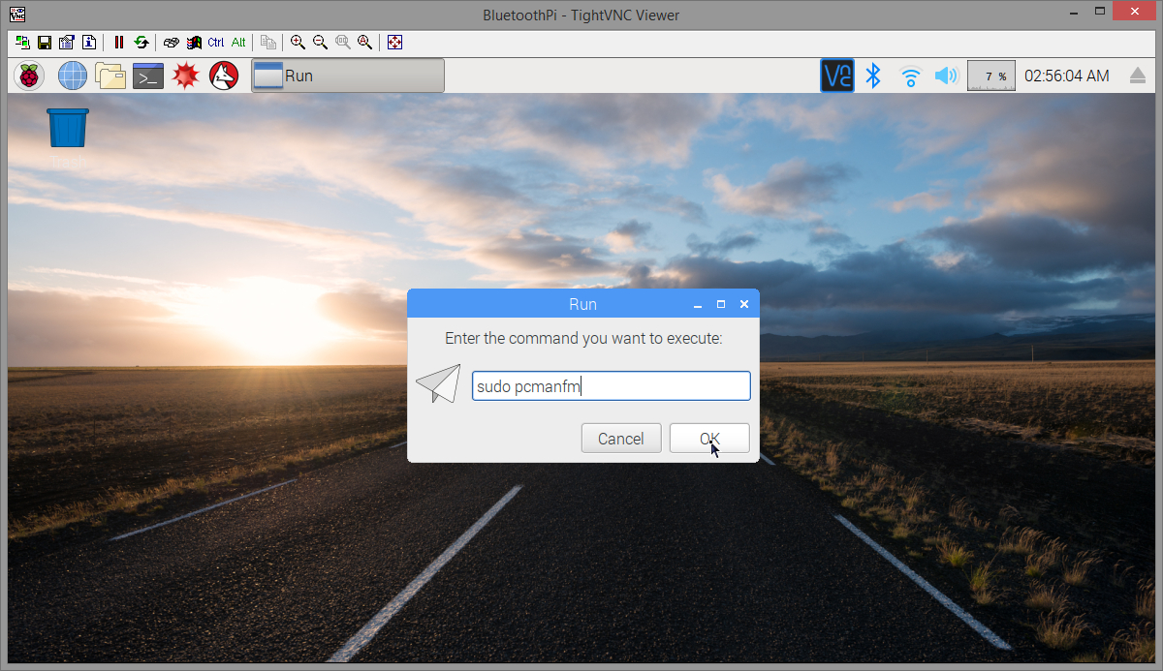This screenshot has height=671, width=1163.
Task: Click the command input field in Run dialog
Action: 611,386
